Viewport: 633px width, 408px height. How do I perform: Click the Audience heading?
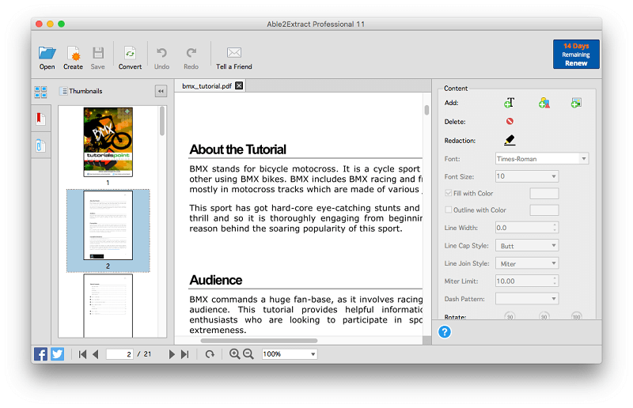pos(216,280)
